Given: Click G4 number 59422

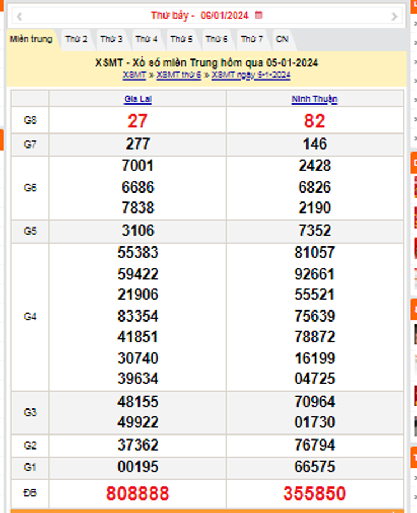Looking at the screenshot, I should (x=138, y=274).
